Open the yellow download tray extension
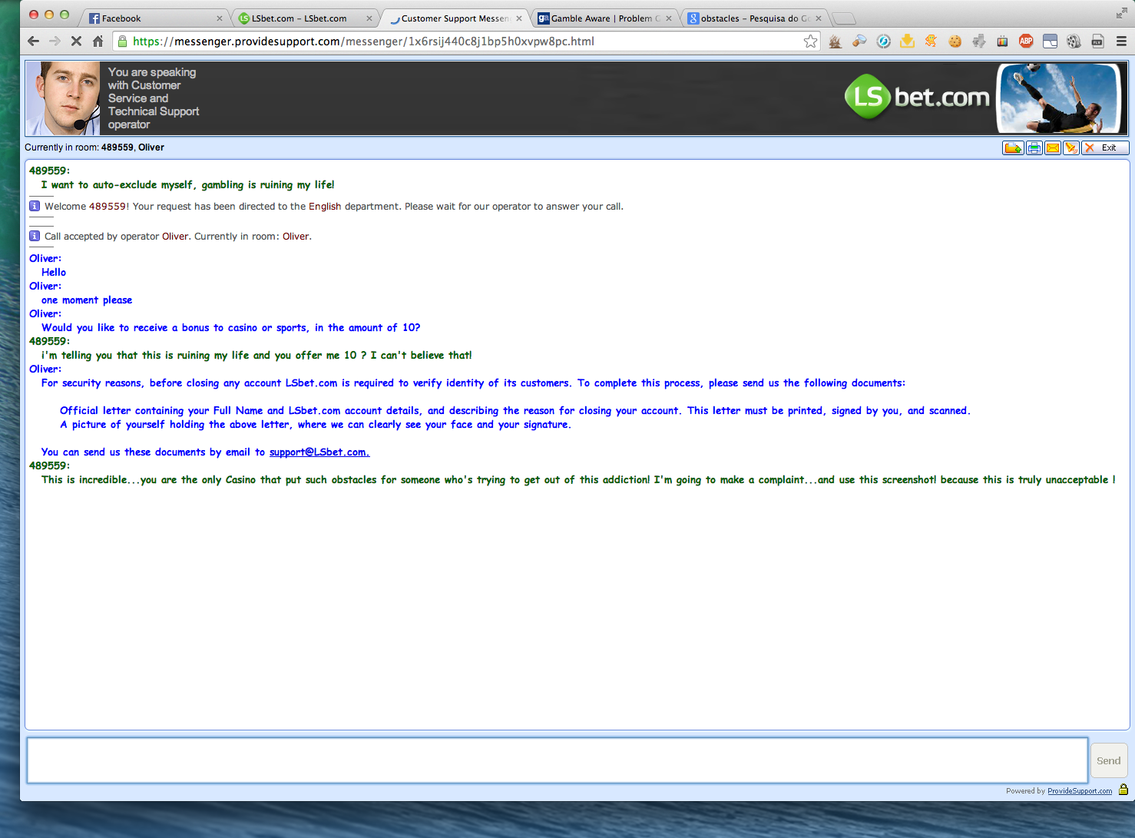Screen dimensions: 1135x838 (907, 41)
